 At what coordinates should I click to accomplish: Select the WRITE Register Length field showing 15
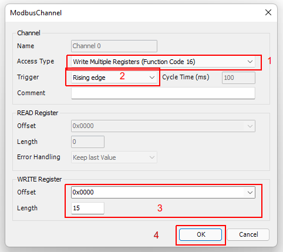coord(87,208)
